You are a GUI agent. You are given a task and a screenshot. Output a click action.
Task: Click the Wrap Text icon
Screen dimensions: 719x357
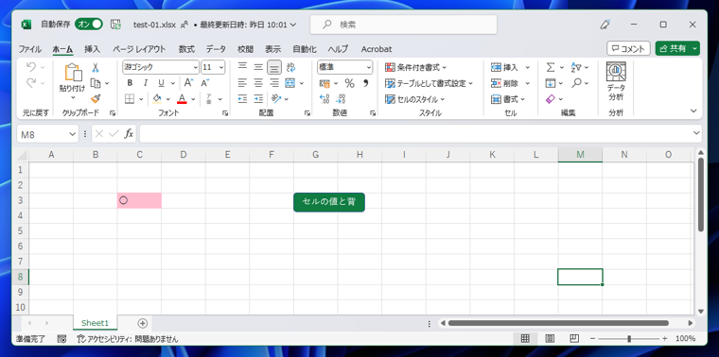pos(290,68)
